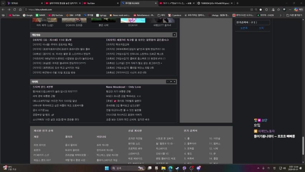Click the taskbar search box
Screen dimensions: 305x172
(128, 168)
